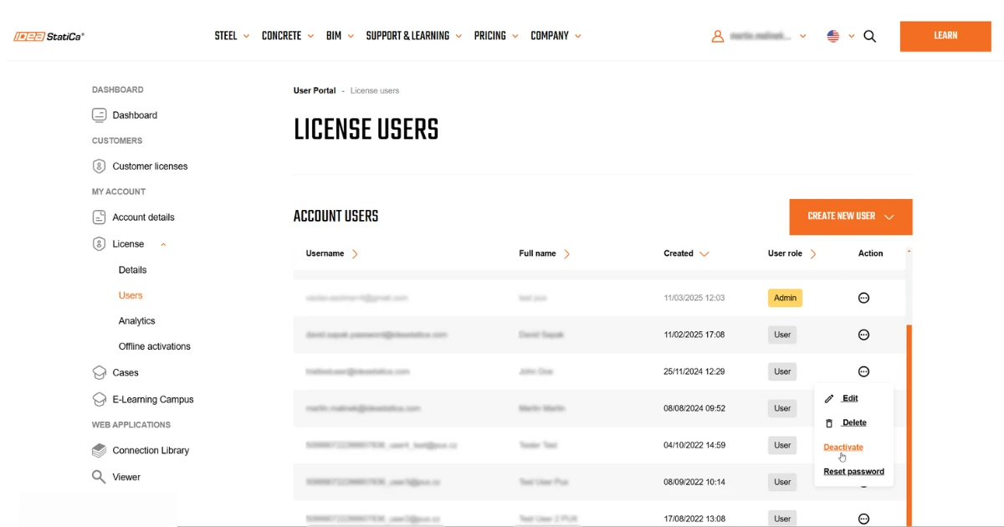Open action menu for row created 11/02/2025
1004x527 pixels.
point(864,335)
